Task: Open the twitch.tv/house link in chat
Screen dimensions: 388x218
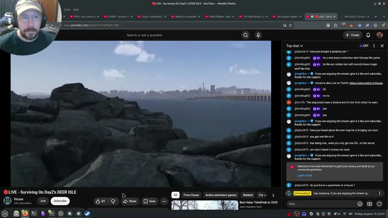Action: tap(366, 83)
